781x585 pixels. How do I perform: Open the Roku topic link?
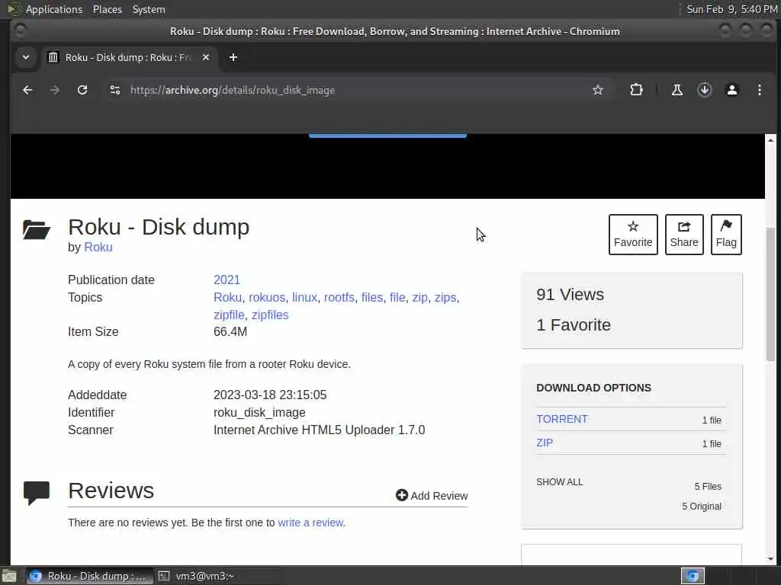point(227,298)
